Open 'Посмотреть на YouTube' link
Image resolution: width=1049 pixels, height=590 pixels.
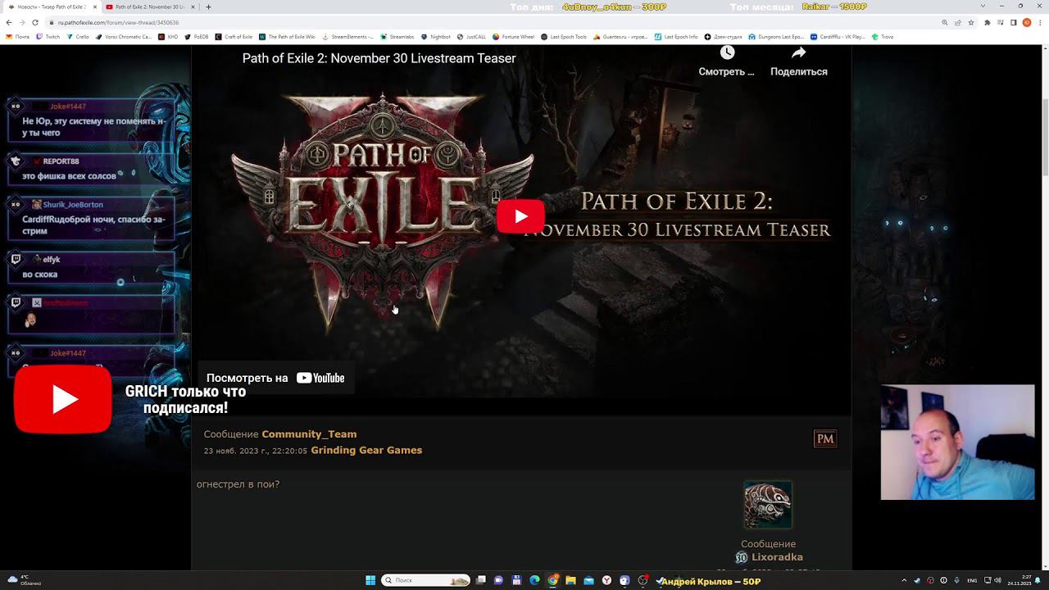click(x=275, y=378)
